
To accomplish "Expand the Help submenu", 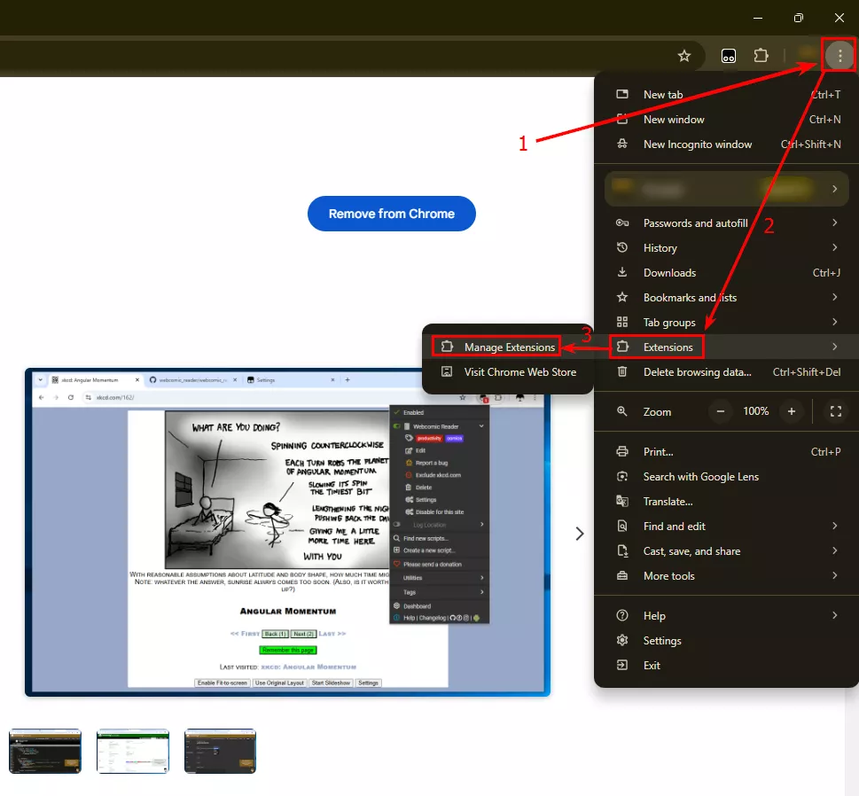I will 726,616.
